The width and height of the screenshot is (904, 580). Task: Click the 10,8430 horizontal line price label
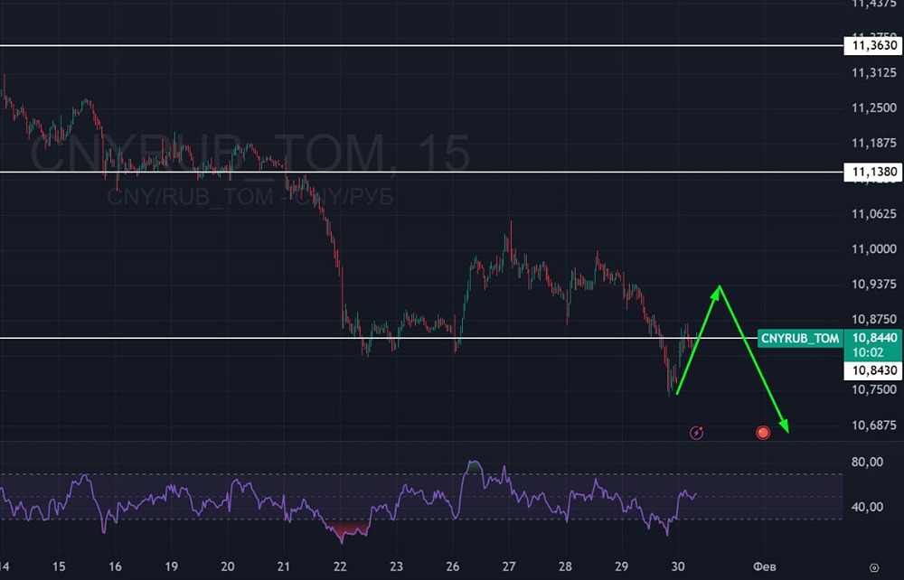coord(871,370)
